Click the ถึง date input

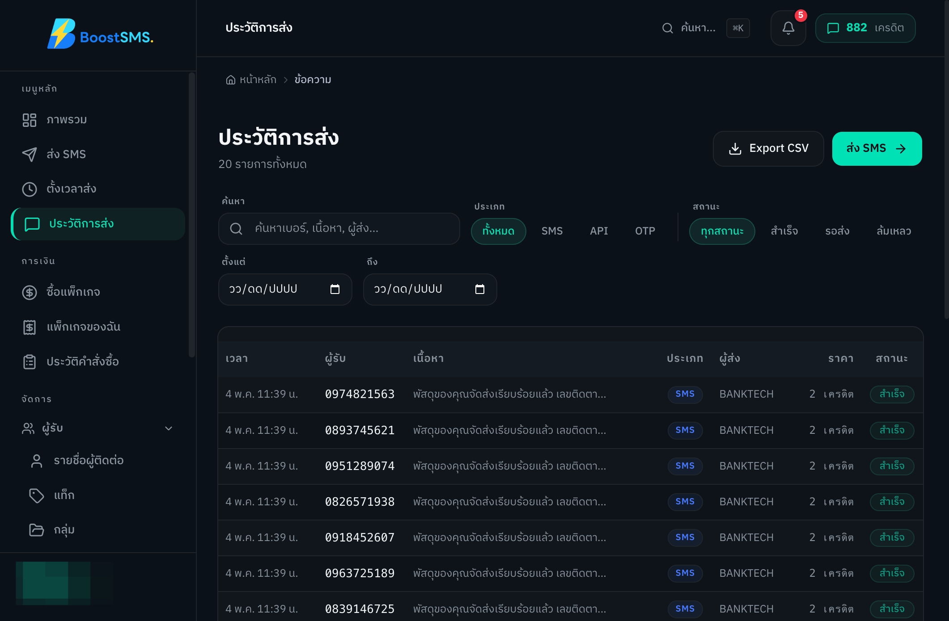click(x=430, y=290)
